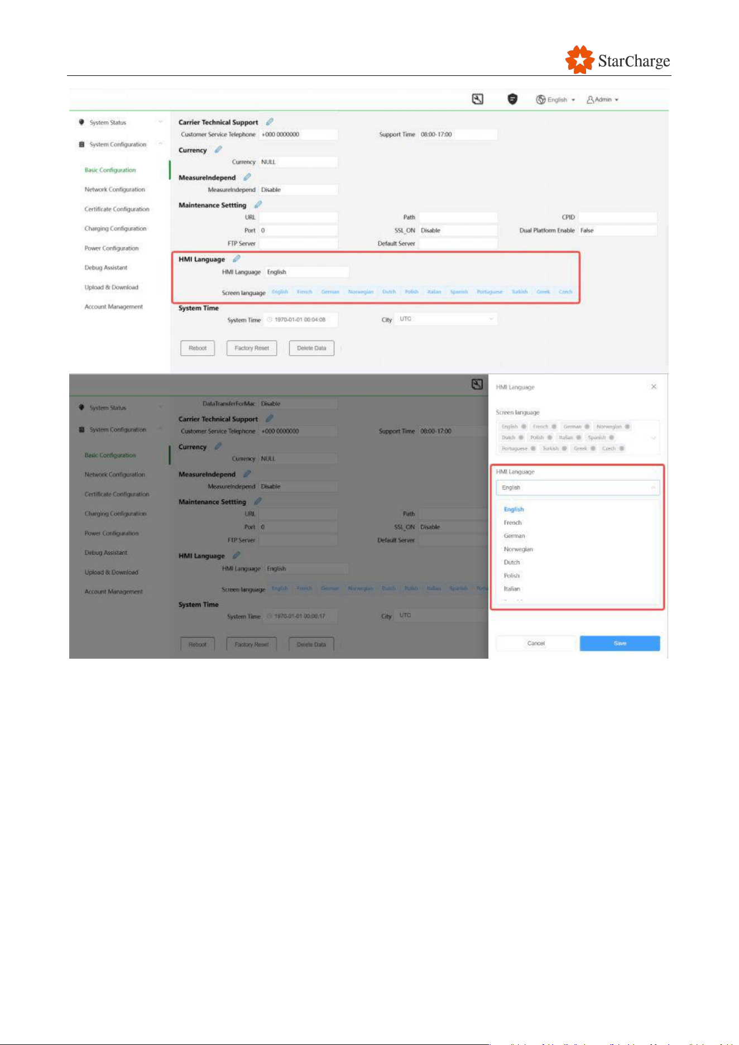Click MeasureIndepend pencil icon in upper screenshot
Viewport: 739px width, 1045px height.
[x=247, y=177]
